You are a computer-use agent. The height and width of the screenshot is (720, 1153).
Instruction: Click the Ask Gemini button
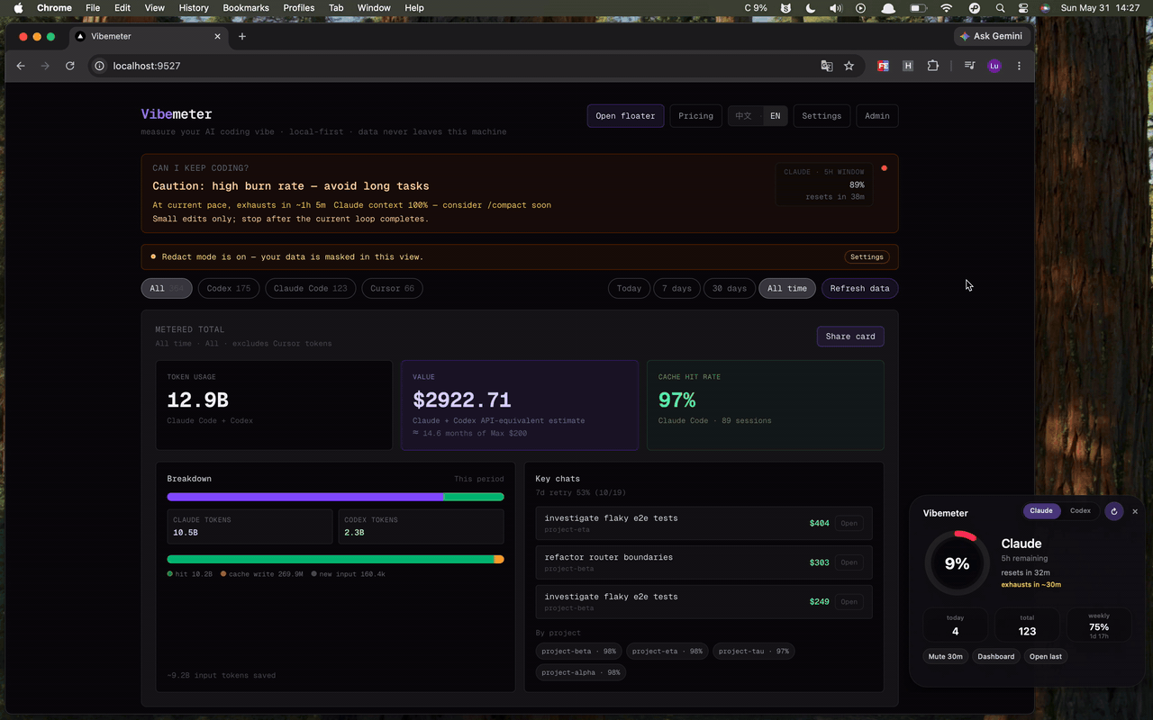pos(992,36)
